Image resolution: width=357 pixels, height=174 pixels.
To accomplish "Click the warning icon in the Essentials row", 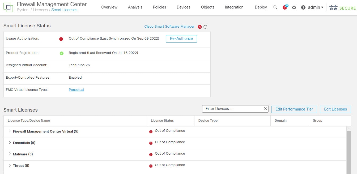I will click(x=151, y=143).
